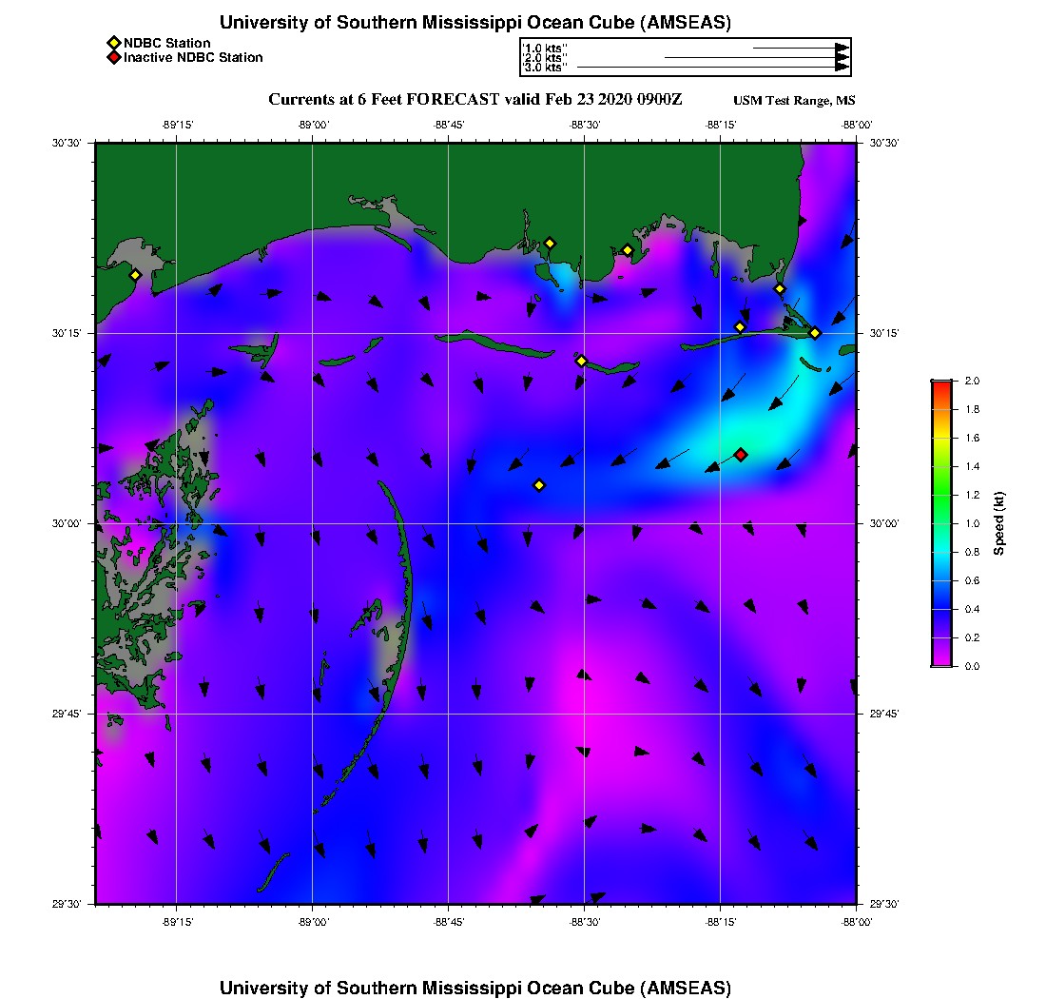Click the 1.0 kts scale arrow
This screenshot has width=1046, height=999.
[801, 48]
